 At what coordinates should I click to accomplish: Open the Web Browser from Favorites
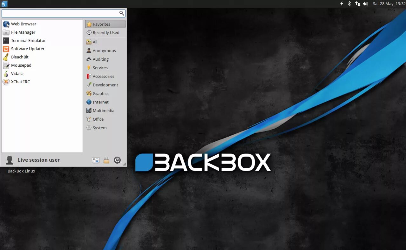pos(42,24)
